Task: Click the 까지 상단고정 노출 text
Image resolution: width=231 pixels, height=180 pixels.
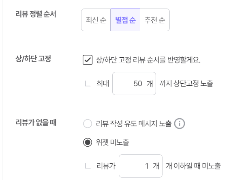Action: point(186,83)
